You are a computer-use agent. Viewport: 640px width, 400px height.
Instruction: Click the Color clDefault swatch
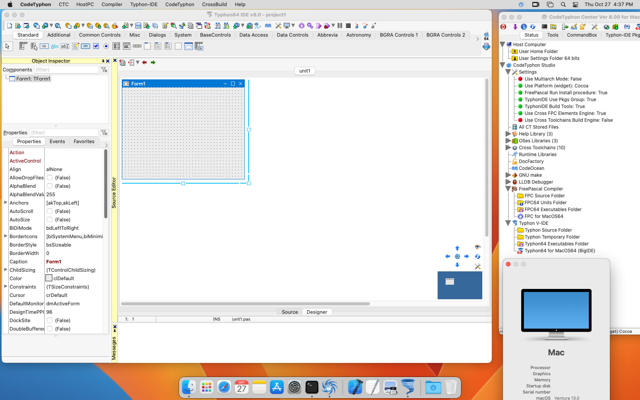click(x=49, y=278)
